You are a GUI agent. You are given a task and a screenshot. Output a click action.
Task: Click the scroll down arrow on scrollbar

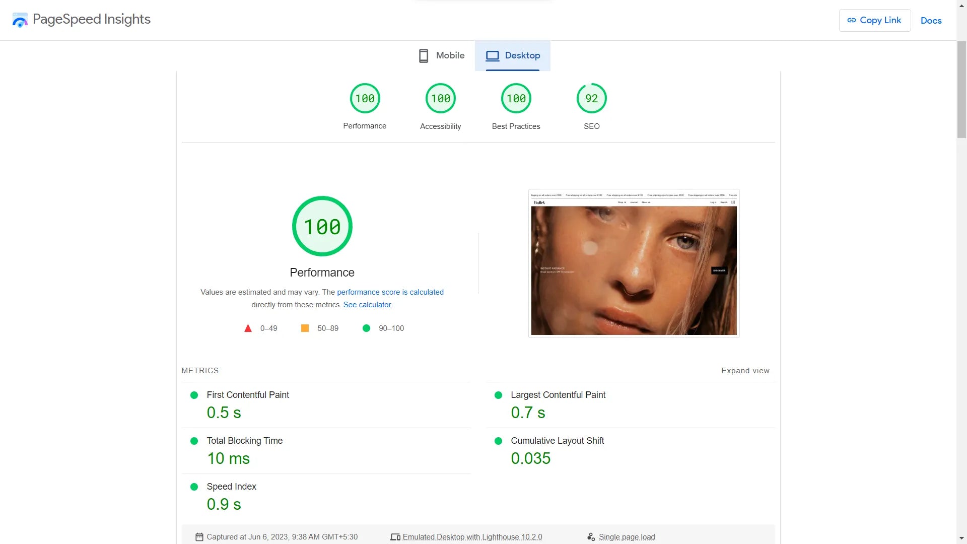tap(961, 538)
